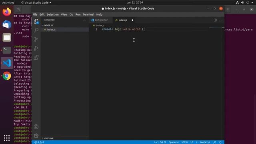This screenshot has height=144, width=256.
Task: Change file encoding UTF-8
Action: [x=184, y=142]
